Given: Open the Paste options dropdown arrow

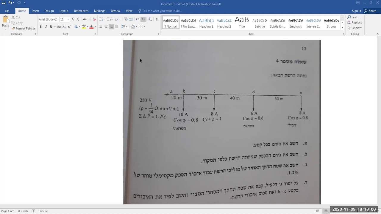Looking at the screenshot, I should [6, 29].
